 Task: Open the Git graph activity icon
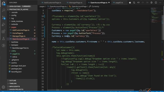[3, 45]
